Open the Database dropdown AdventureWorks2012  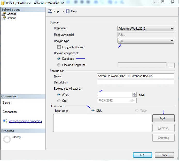[146, 29]
